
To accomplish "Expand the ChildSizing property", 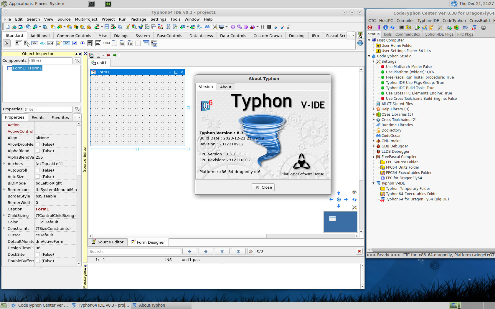I will pos(4,215).
